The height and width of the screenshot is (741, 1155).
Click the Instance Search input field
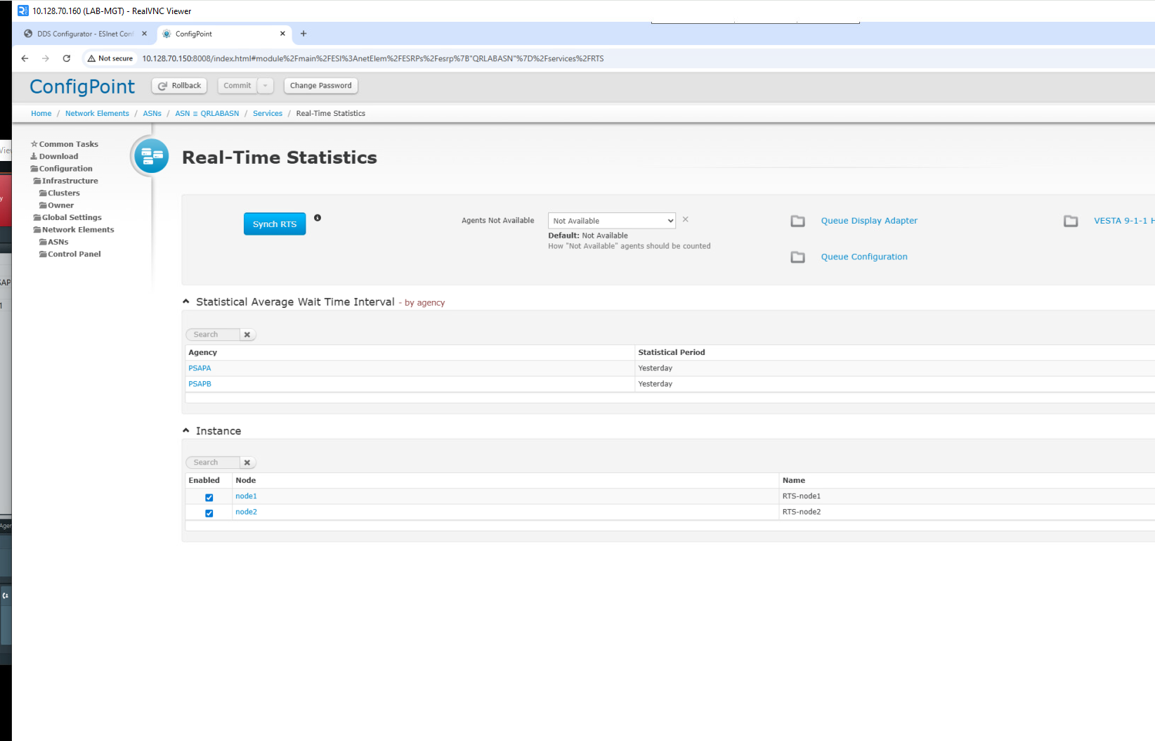tap(214, 463)
